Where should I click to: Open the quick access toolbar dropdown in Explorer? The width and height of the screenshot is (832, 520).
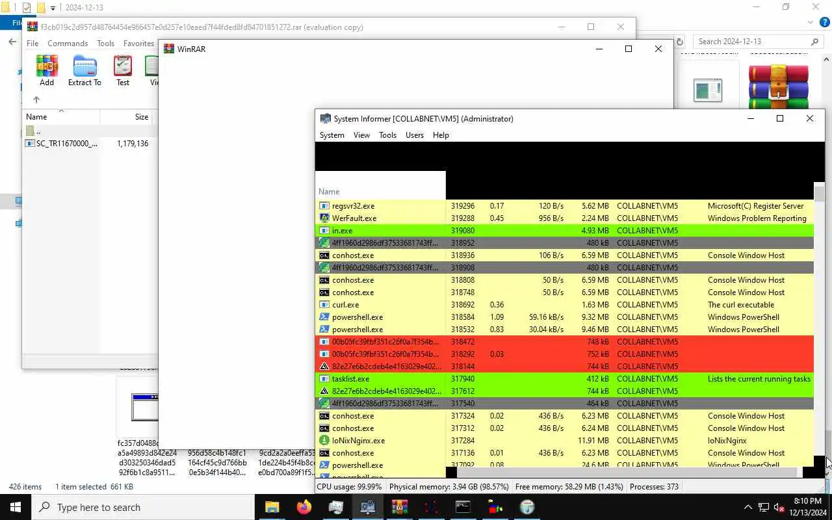[x=53, y=8]
